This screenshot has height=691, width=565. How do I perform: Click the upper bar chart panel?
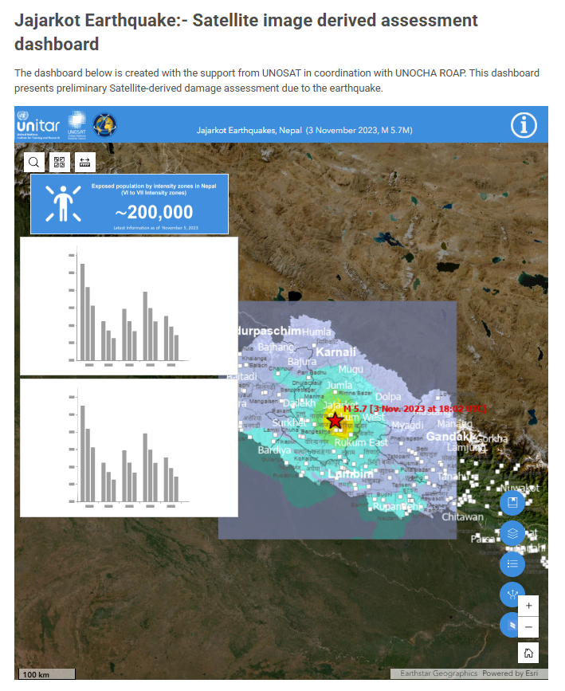(129, 306)
